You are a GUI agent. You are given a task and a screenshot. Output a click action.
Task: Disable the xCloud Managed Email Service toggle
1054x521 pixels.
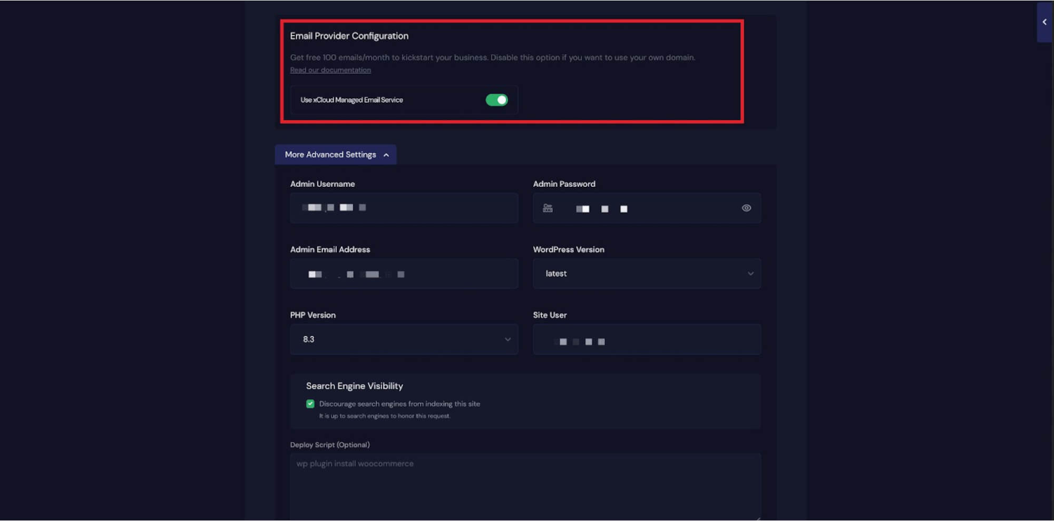click(x=496, y=100)
